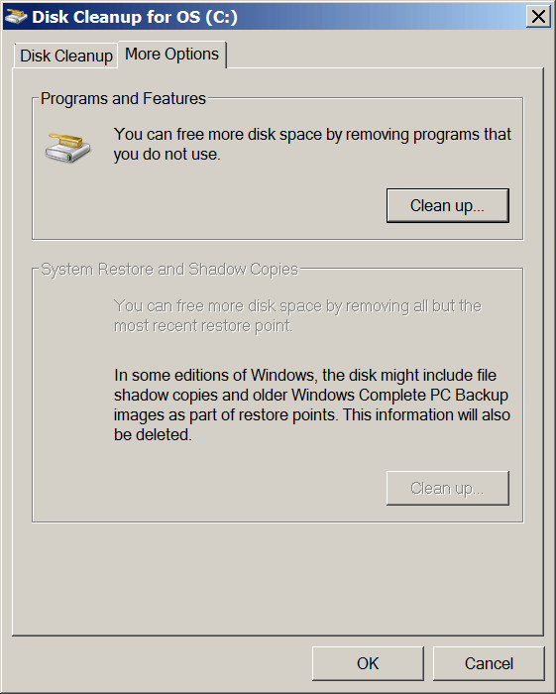Click empty area below System Restore group
Image resolution: width=556 pixels, height=694 pixels.
278,578
